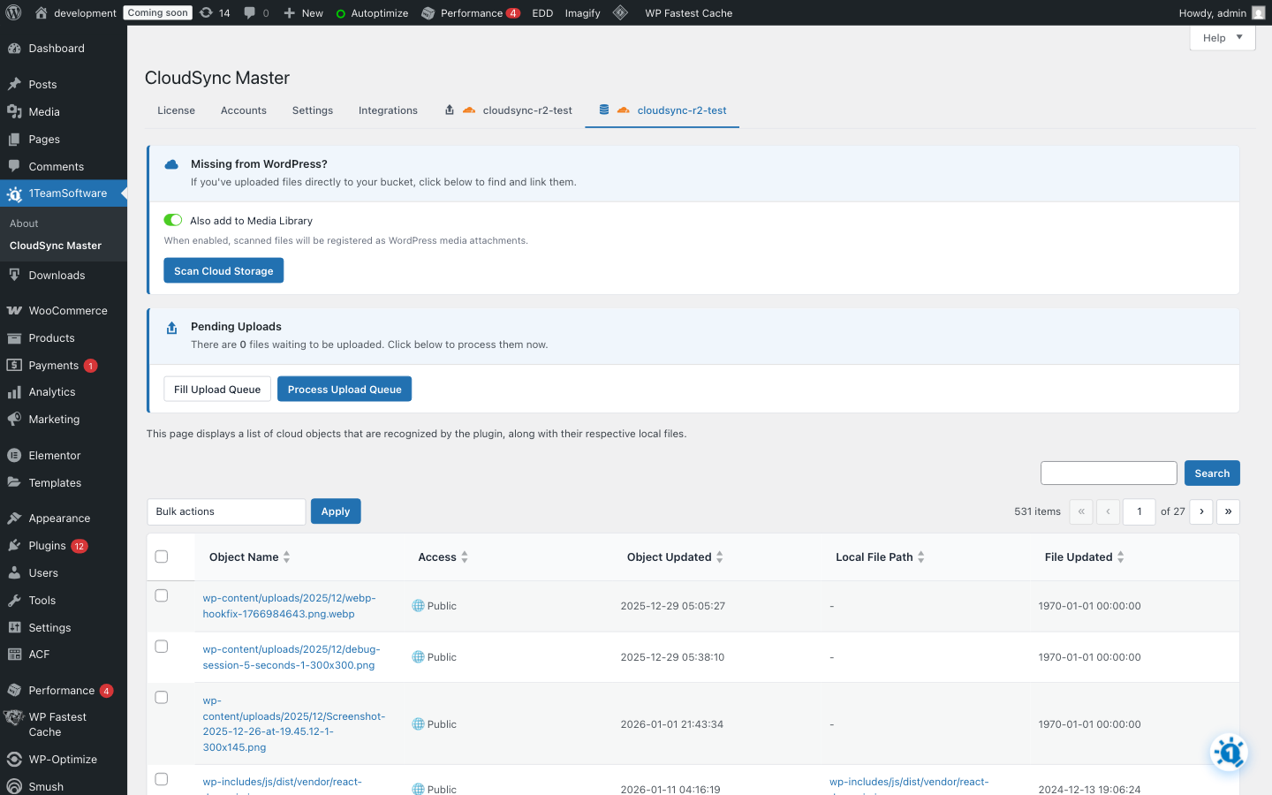Click the database icon on the active cloudsync-r2-test tab

coord(604,110)
